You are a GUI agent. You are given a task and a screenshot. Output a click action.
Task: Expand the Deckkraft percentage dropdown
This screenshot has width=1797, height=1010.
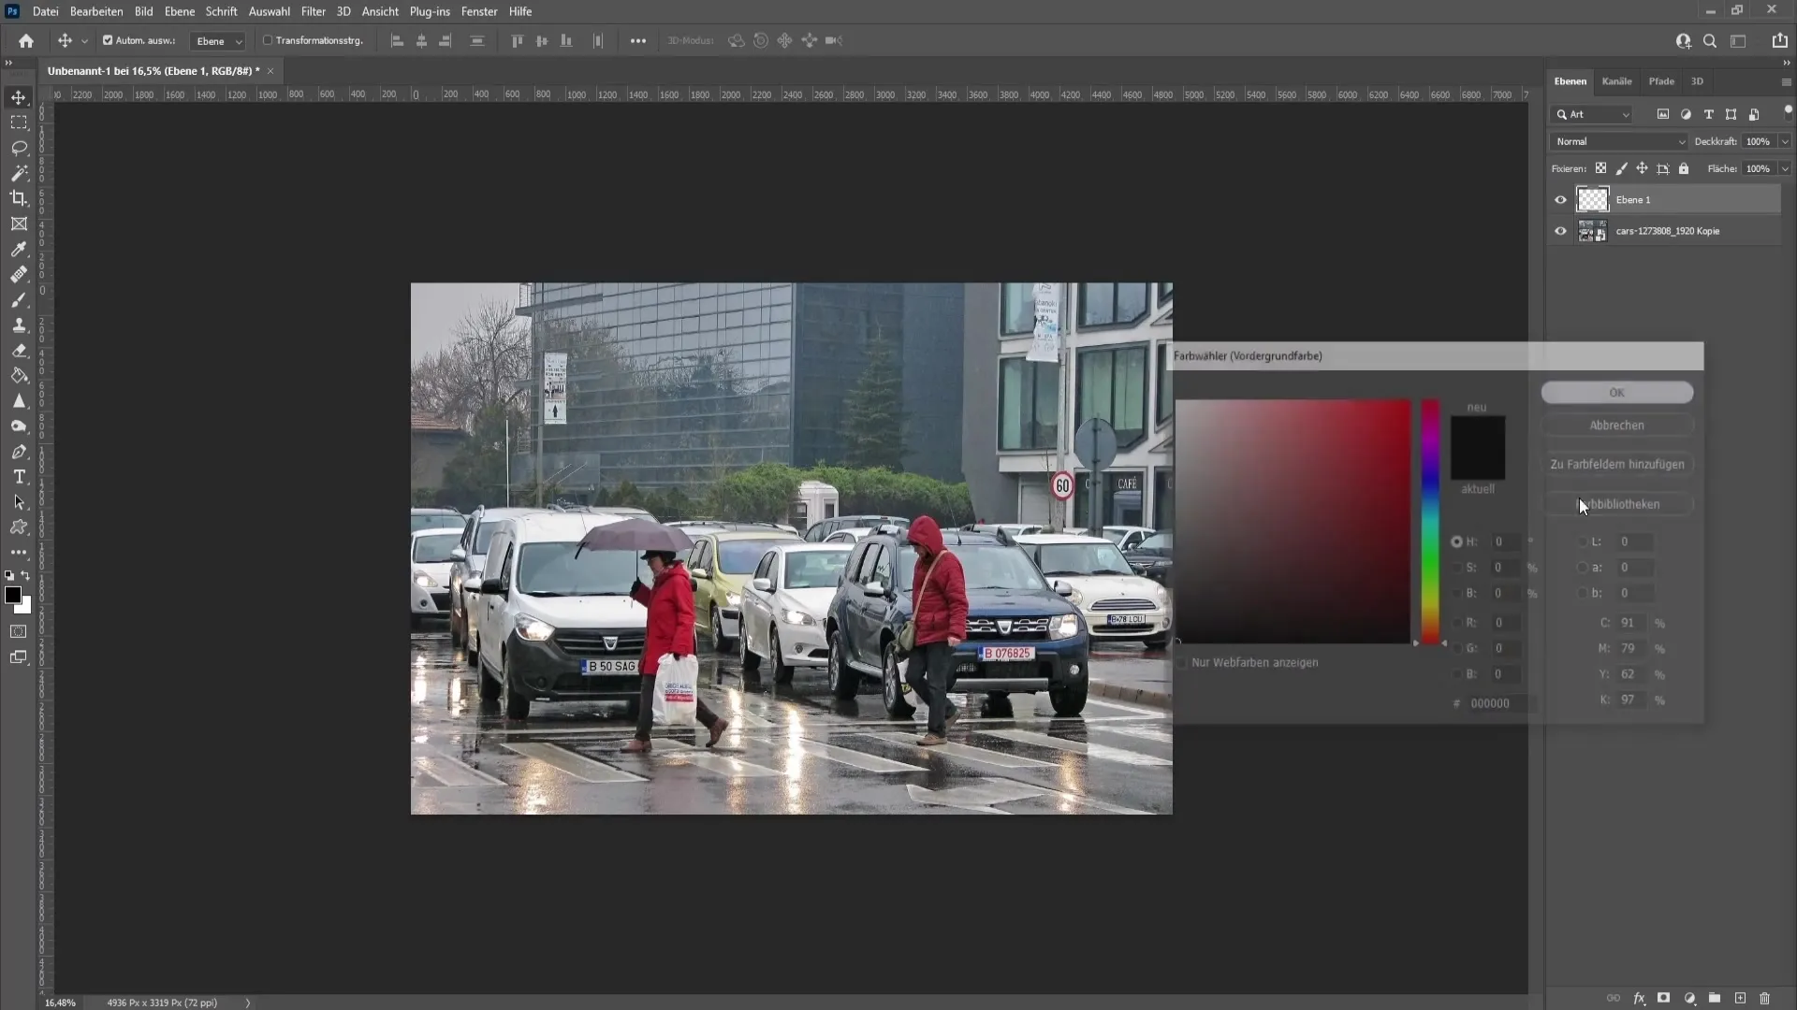(x=1787, y=140)
